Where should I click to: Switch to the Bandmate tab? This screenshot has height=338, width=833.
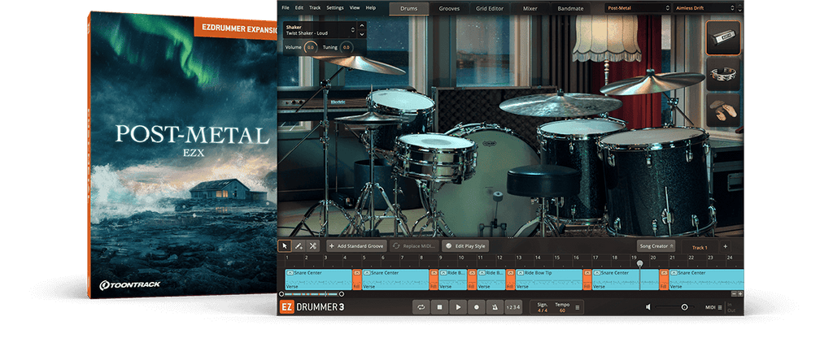coord(570,8)
